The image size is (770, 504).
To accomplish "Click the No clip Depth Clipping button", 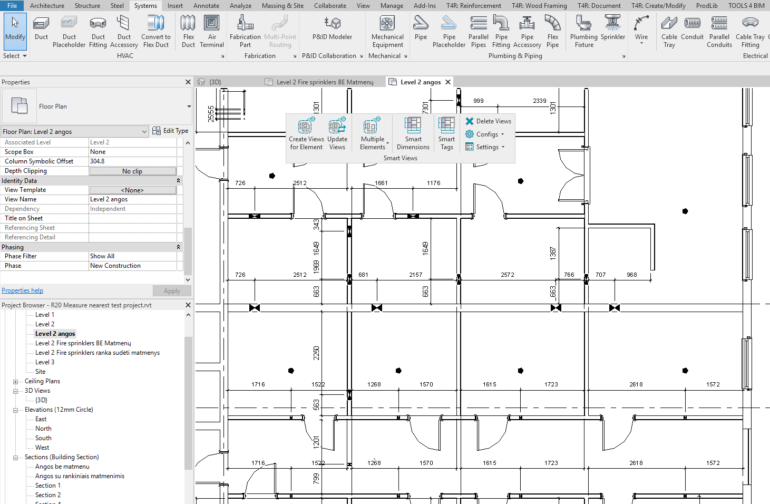I will [x=132, y=171].
